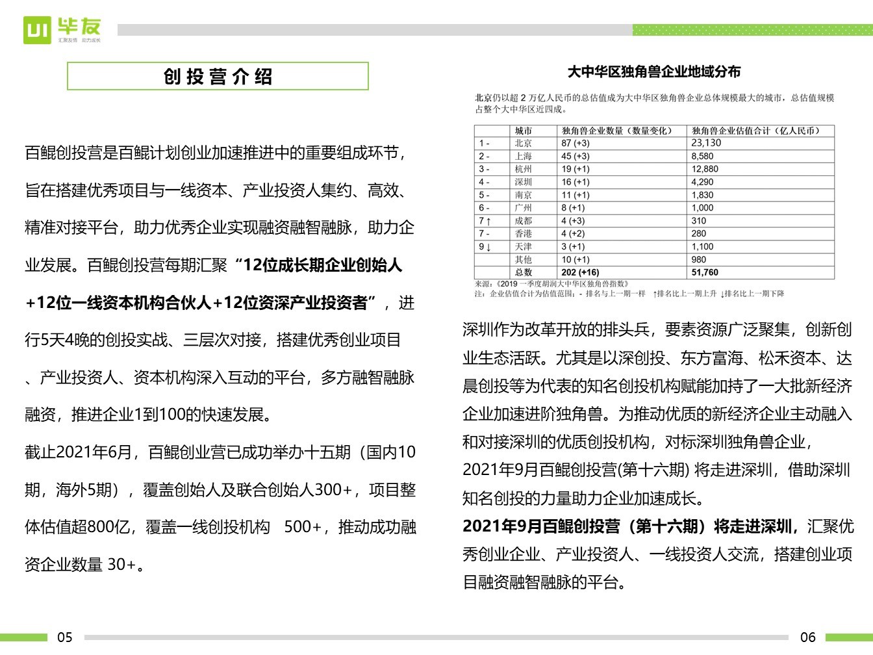The height and width of the screenshot is (655, 873).
Task: Click the table cell 4 (+3)
Action: click(573, 221)
